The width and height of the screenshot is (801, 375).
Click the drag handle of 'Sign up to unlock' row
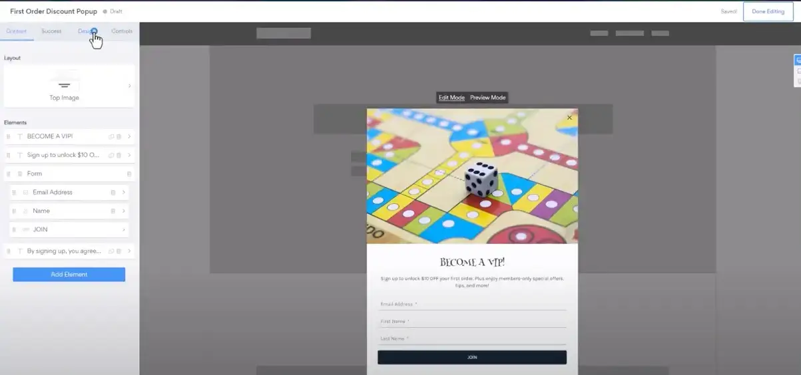point(9,155)
